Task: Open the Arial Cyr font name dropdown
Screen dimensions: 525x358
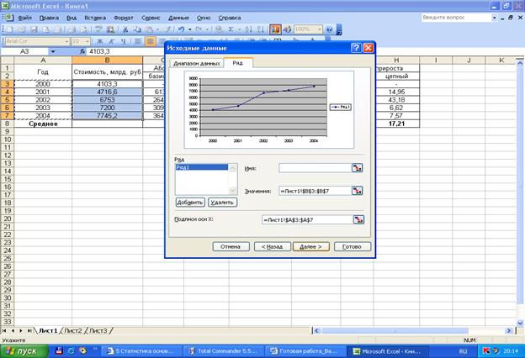Action: coord(65,40)
